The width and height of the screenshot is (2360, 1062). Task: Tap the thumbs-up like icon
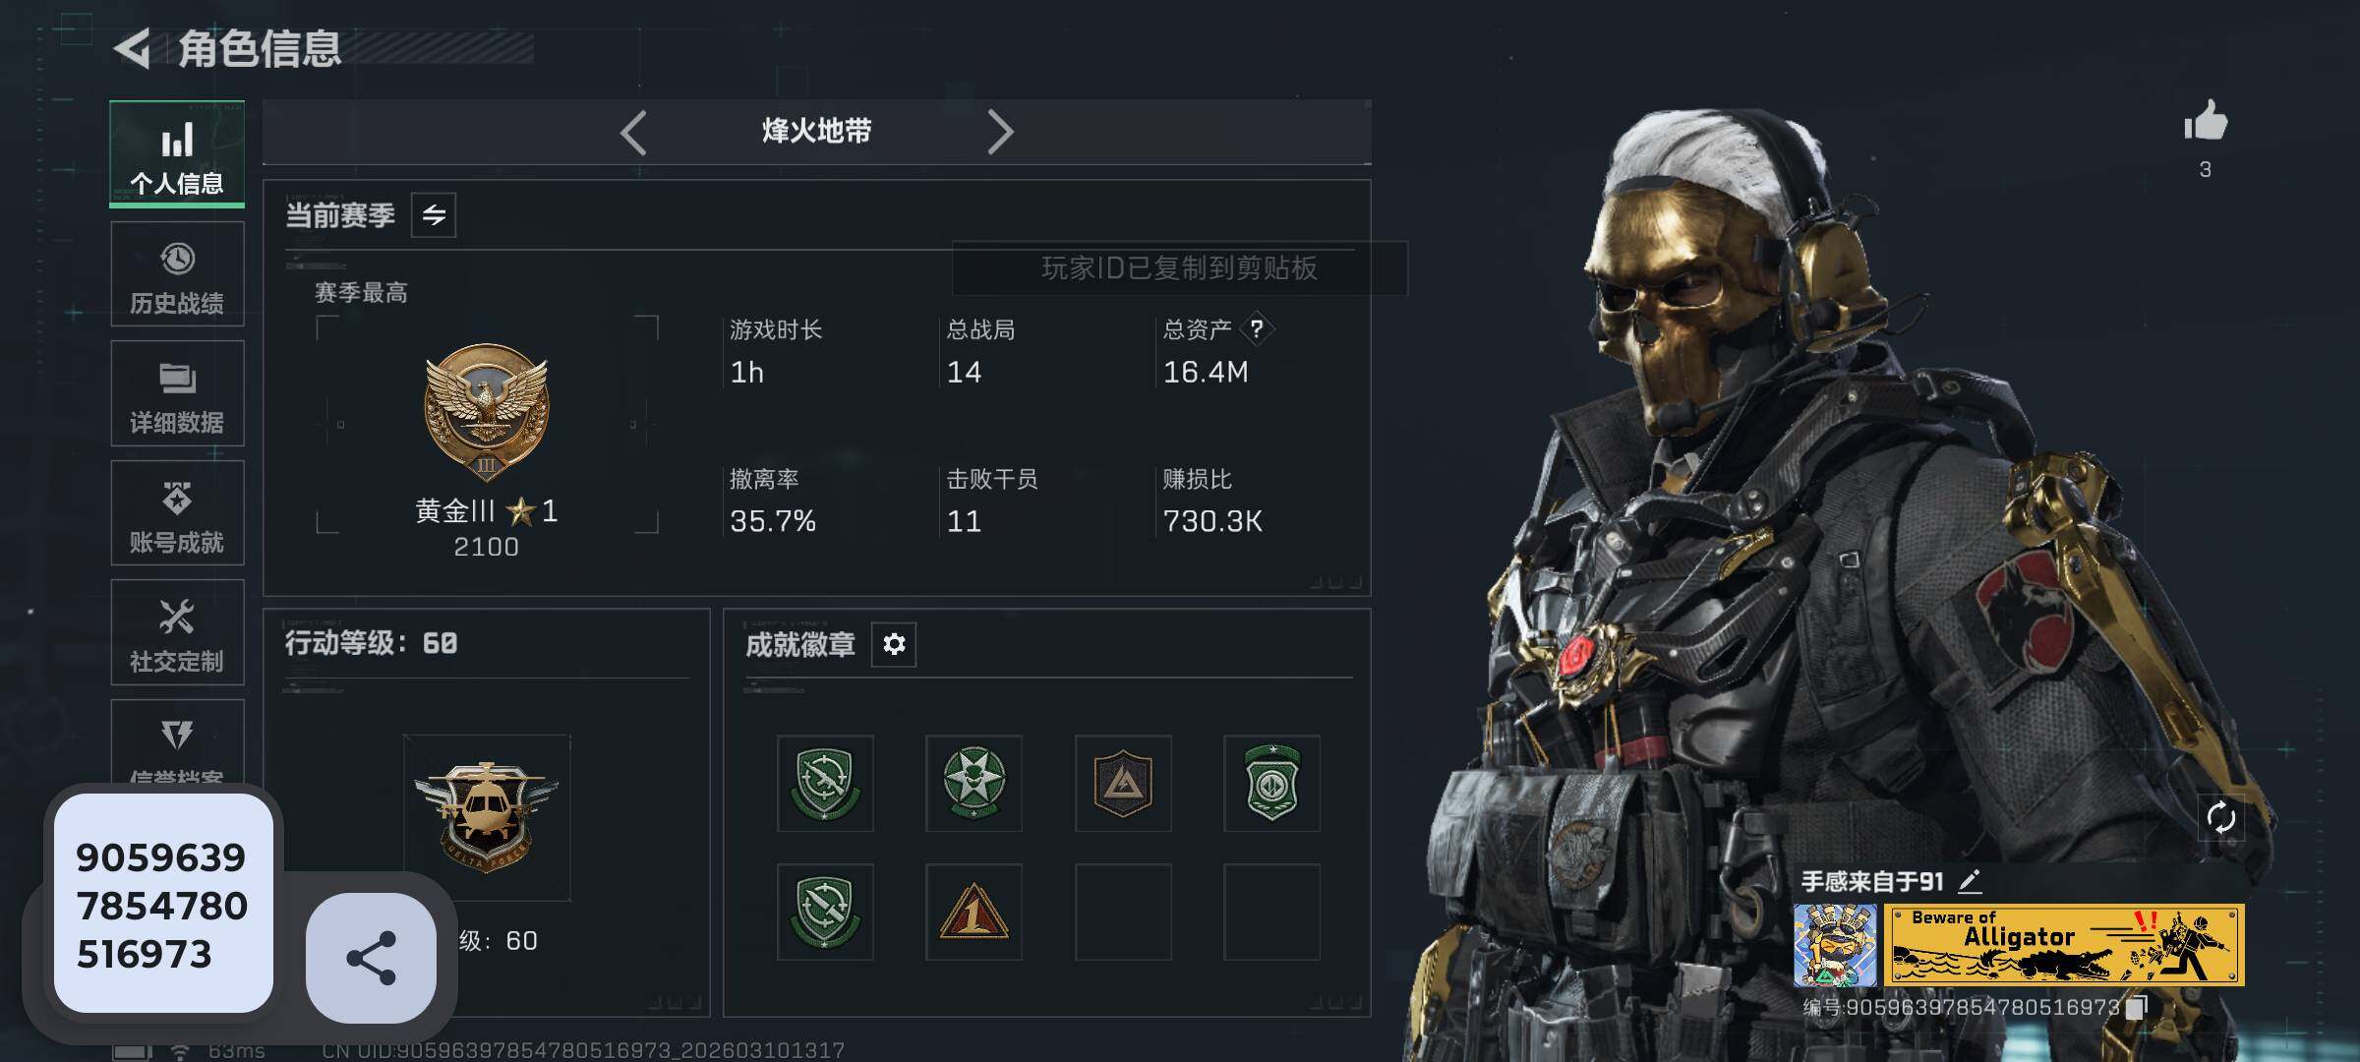pos(2206,122)
